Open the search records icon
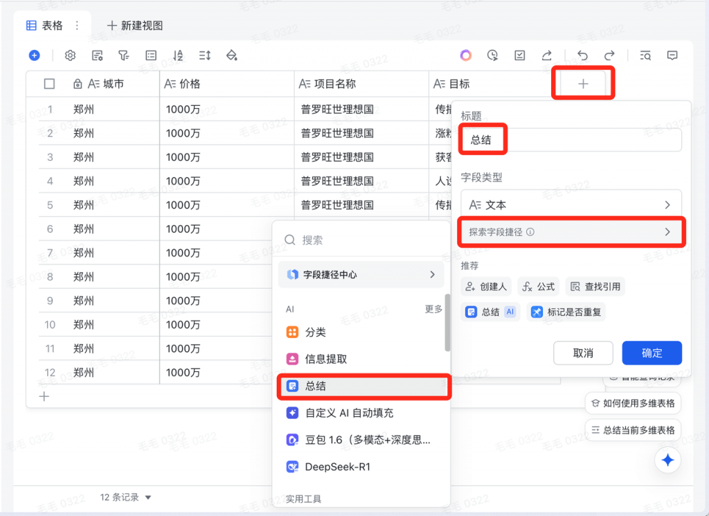Viewport: 709px width, 516px height. click(645, 55)
